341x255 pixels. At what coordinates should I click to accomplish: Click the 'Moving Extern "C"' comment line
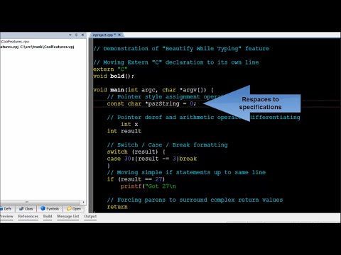(176, 62)
